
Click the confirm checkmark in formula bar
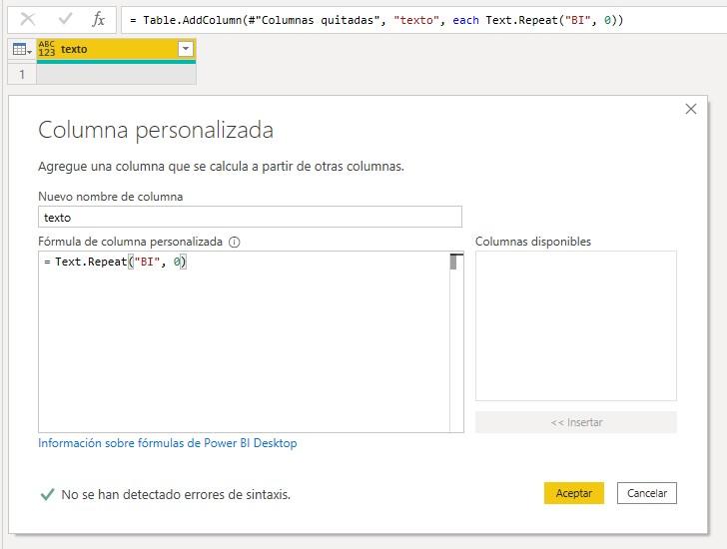pyautogui.click(x=65, y=19)
